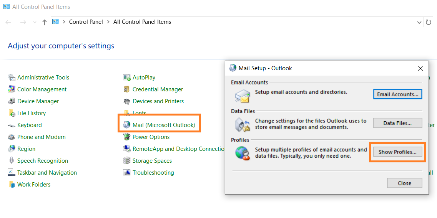Open the Credential Manager icon
This screenshot has width=437, height=218.
click(126, 89)
